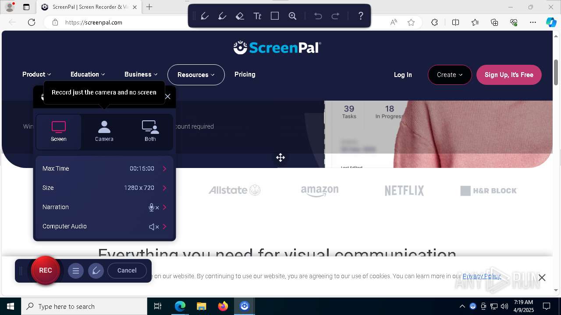Select Screen recording mode
Image resolution: width=561 pixels, height=315 pixels.
click(x=59, y=132)
